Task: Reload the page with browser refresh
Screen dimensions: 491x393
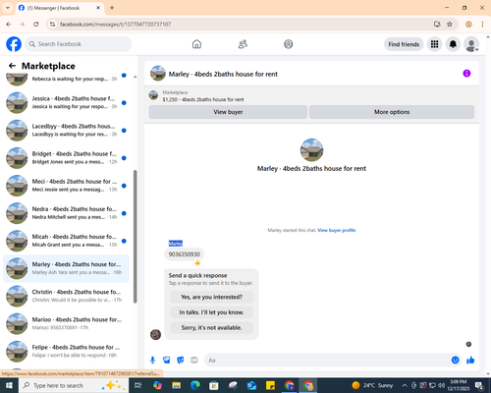Action: [x=36, y=25]
